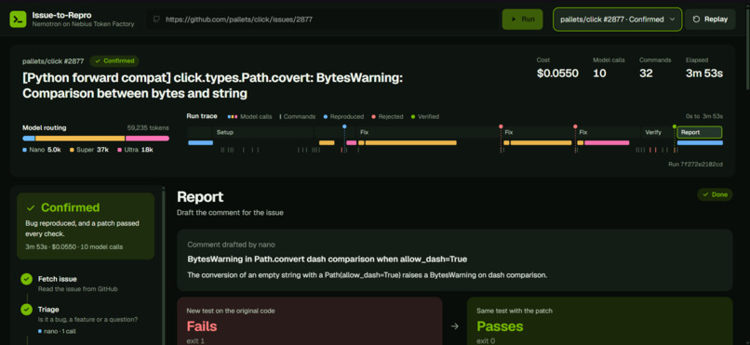Click the Reproduced legend dot label
Screen dimensions: 750x345
point(343,116)
